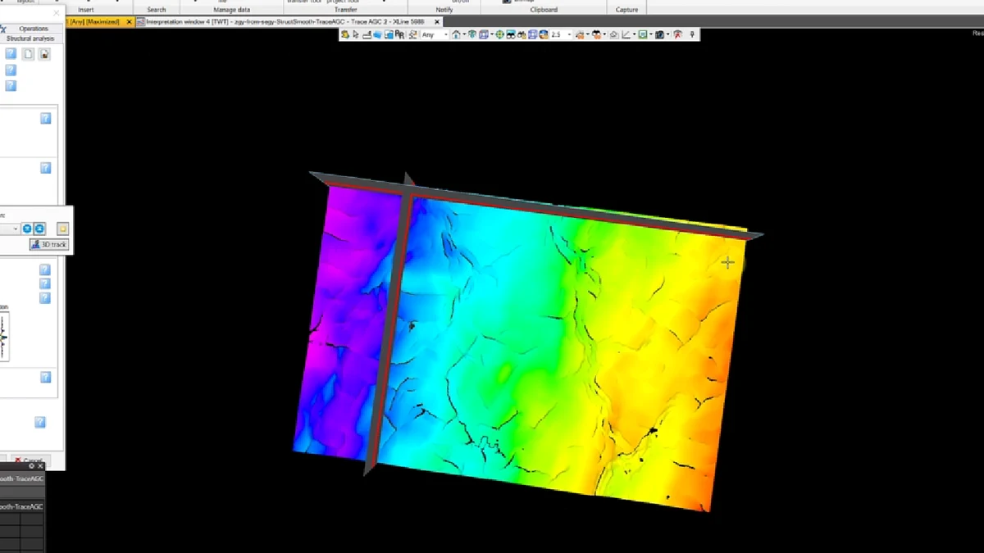
Task: Expand the arrow beside the purple cube icon
Action: coord(492,34)
